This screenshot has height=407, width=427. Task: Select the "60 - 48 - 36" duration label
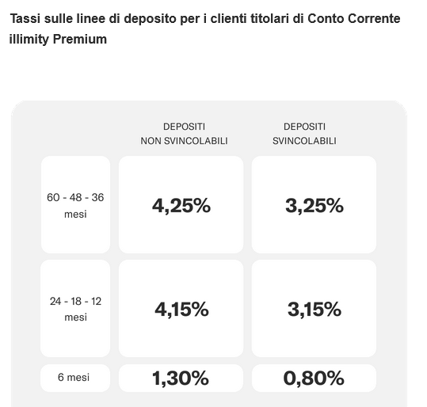coord(75,198)
